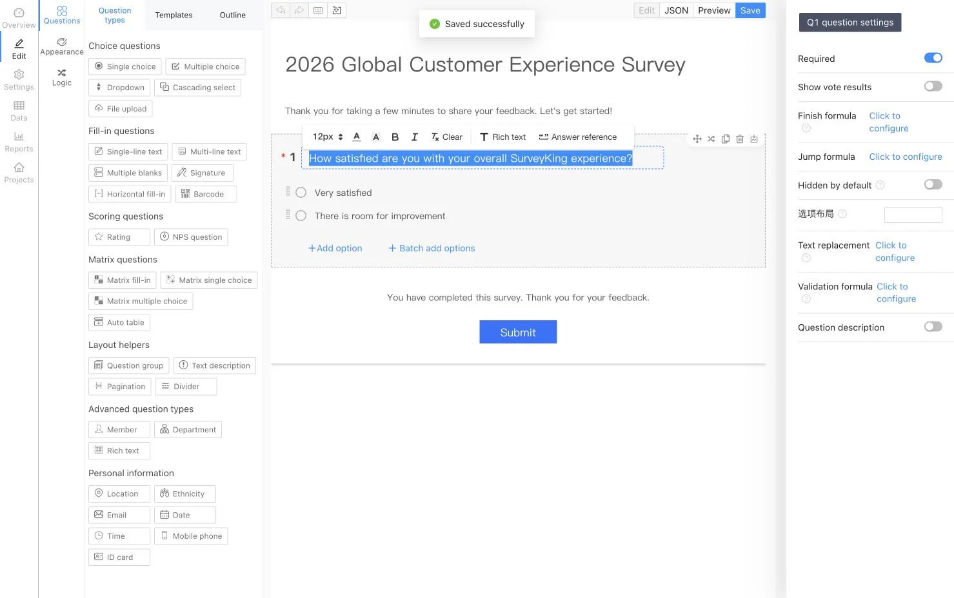Turn off the Required switch
954x598 pixels.
pos(933,58)
